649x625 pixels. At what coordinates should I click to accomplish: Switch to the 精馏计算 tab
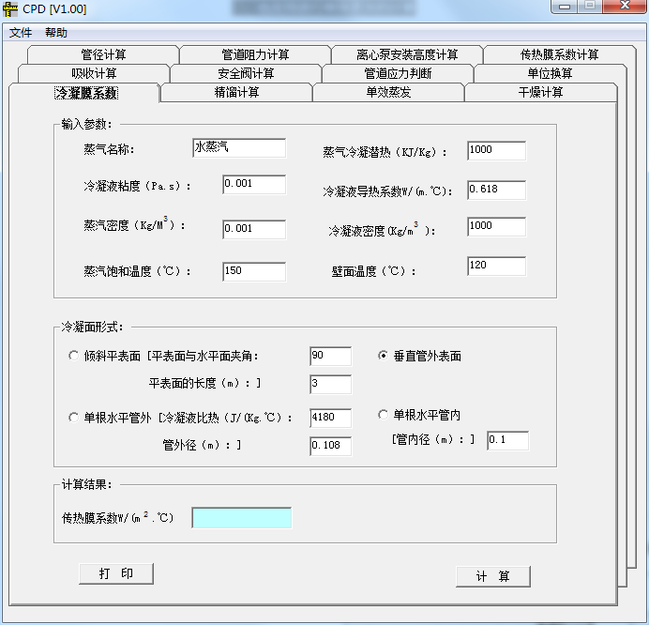click(x=236, y=92)
